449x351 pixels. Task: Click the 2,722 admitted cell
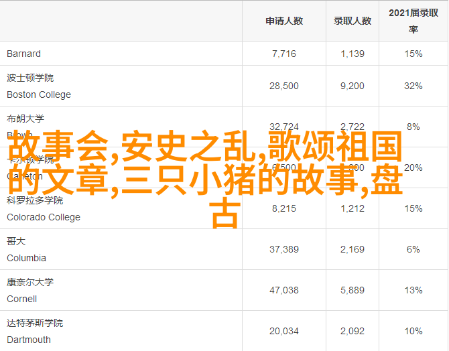pyautogui.click(x=352, y=127)
